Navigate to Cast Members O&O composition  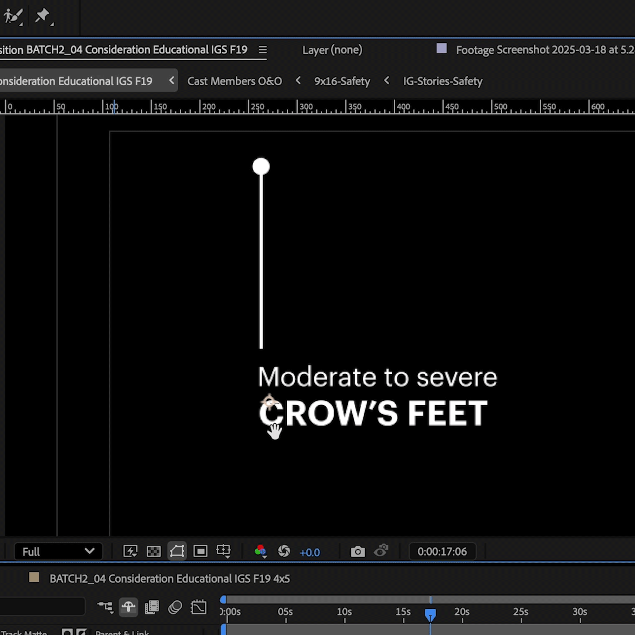coord(235,81)
